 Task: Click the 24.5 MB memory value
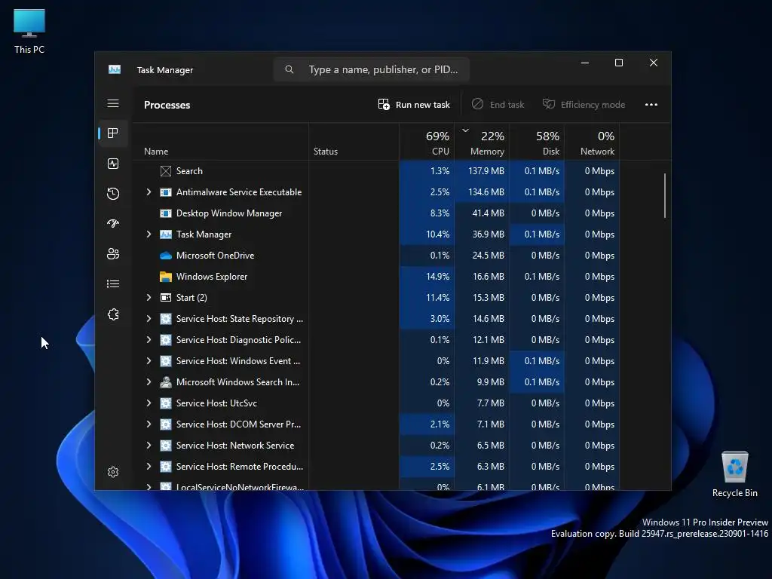point(488,256)
